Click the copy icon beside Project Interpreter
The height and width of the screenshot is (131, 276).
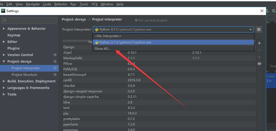pyautogui.click(x=55, y=68)
